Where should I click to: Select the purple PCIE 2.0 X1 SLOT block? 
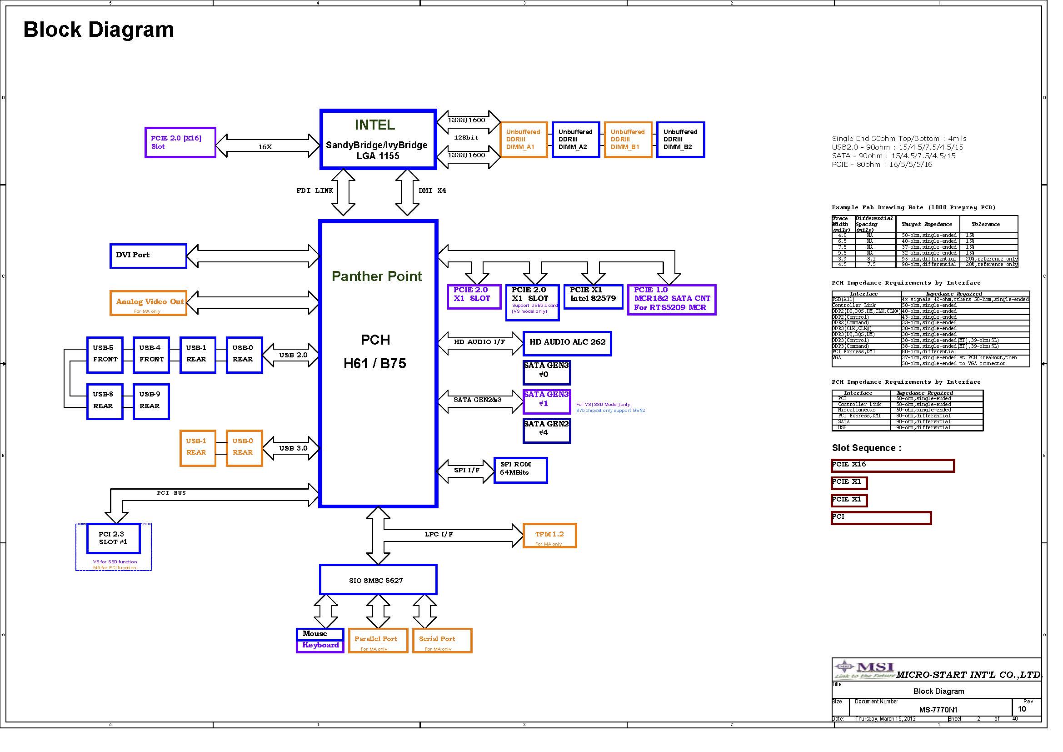474,297
